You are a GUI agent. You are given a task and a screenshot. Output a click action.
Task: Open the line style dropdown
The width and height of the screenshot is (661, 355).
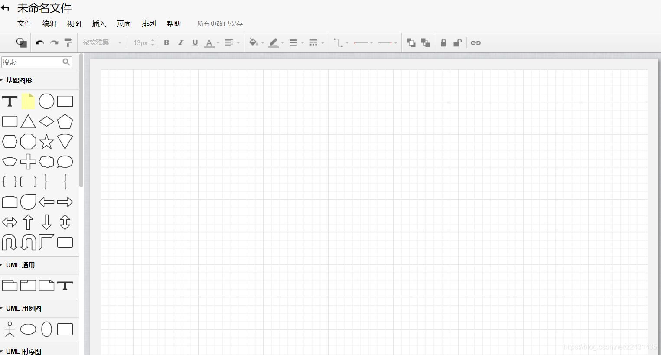(316, 42)
